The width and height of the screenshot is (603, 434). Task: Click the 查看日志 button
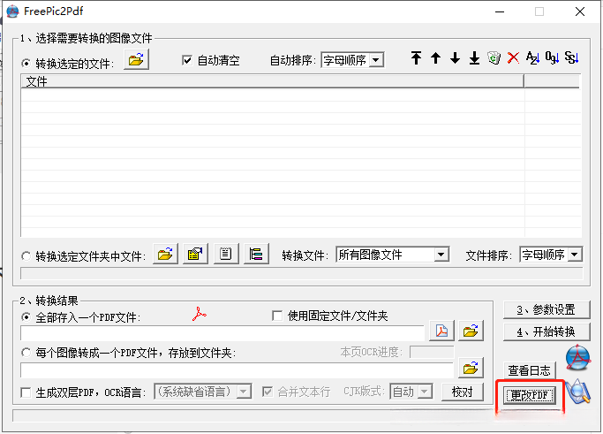click(530, 370)
